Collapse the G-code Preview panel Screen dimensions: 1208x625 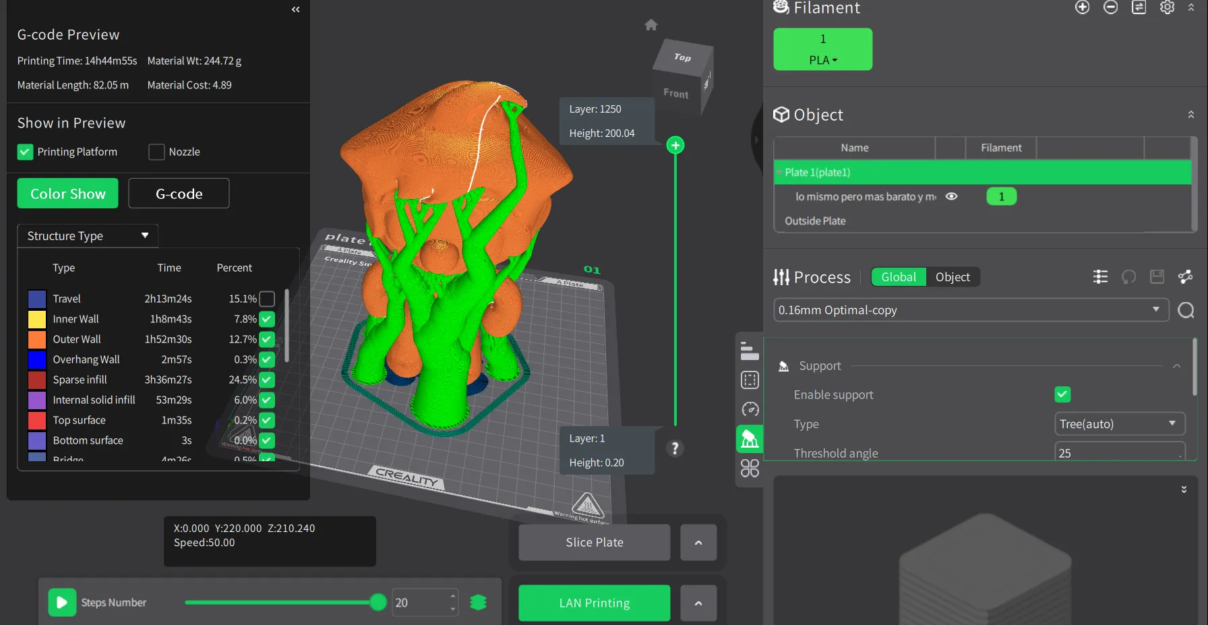click(x=295, y=9)
